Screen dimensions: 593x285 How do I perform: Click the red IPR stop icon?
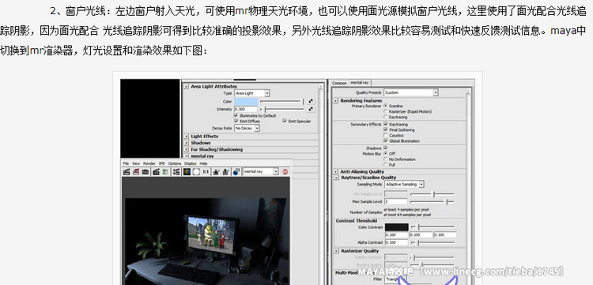285,172
